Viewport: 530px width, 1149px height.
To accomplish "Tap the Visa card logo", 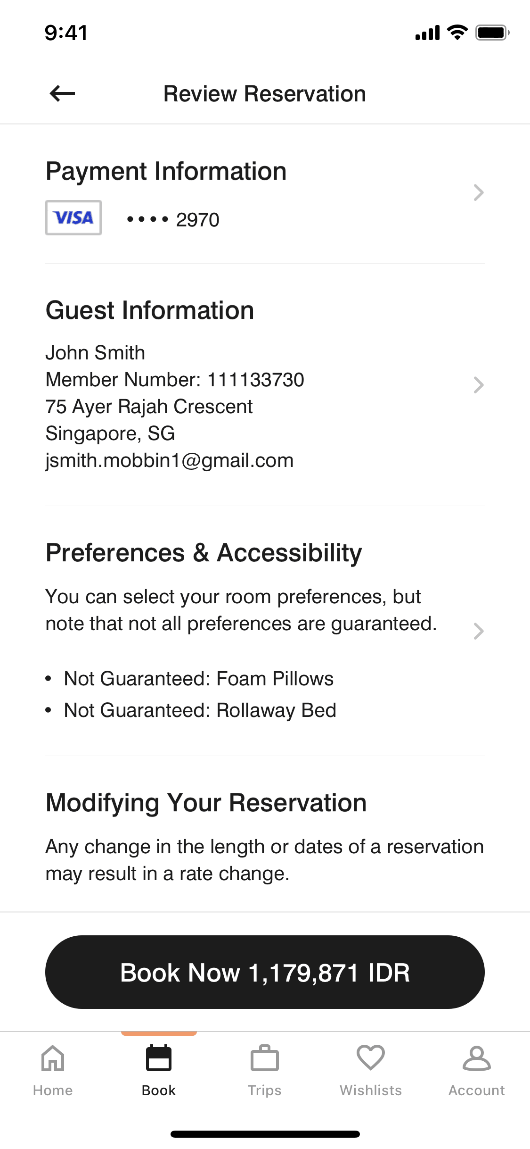I will pos(73,218).
